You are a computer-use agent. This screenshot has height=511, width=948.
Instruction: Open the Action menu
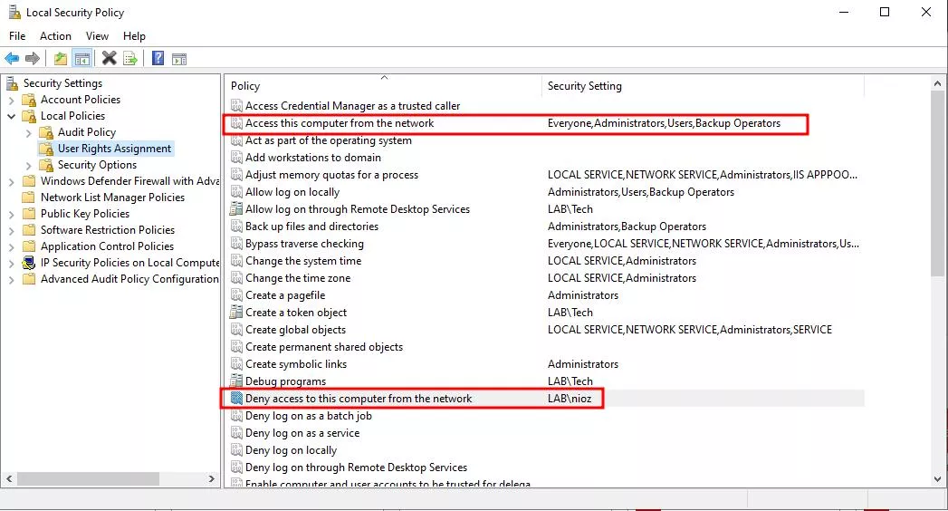(x=55, y=36)
